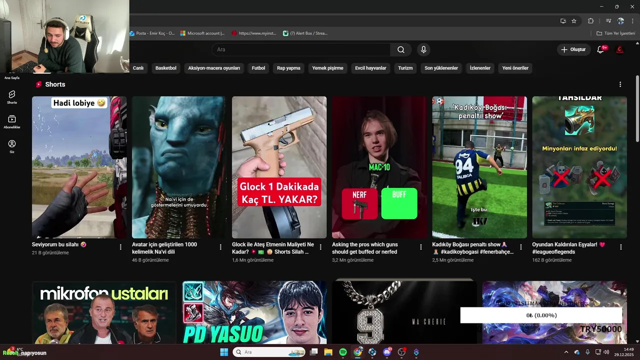640x360 pixels.
Task: Play the Avatar Na'vi short thumbnail
Action: pyautogui.click(x=179, y=167)
